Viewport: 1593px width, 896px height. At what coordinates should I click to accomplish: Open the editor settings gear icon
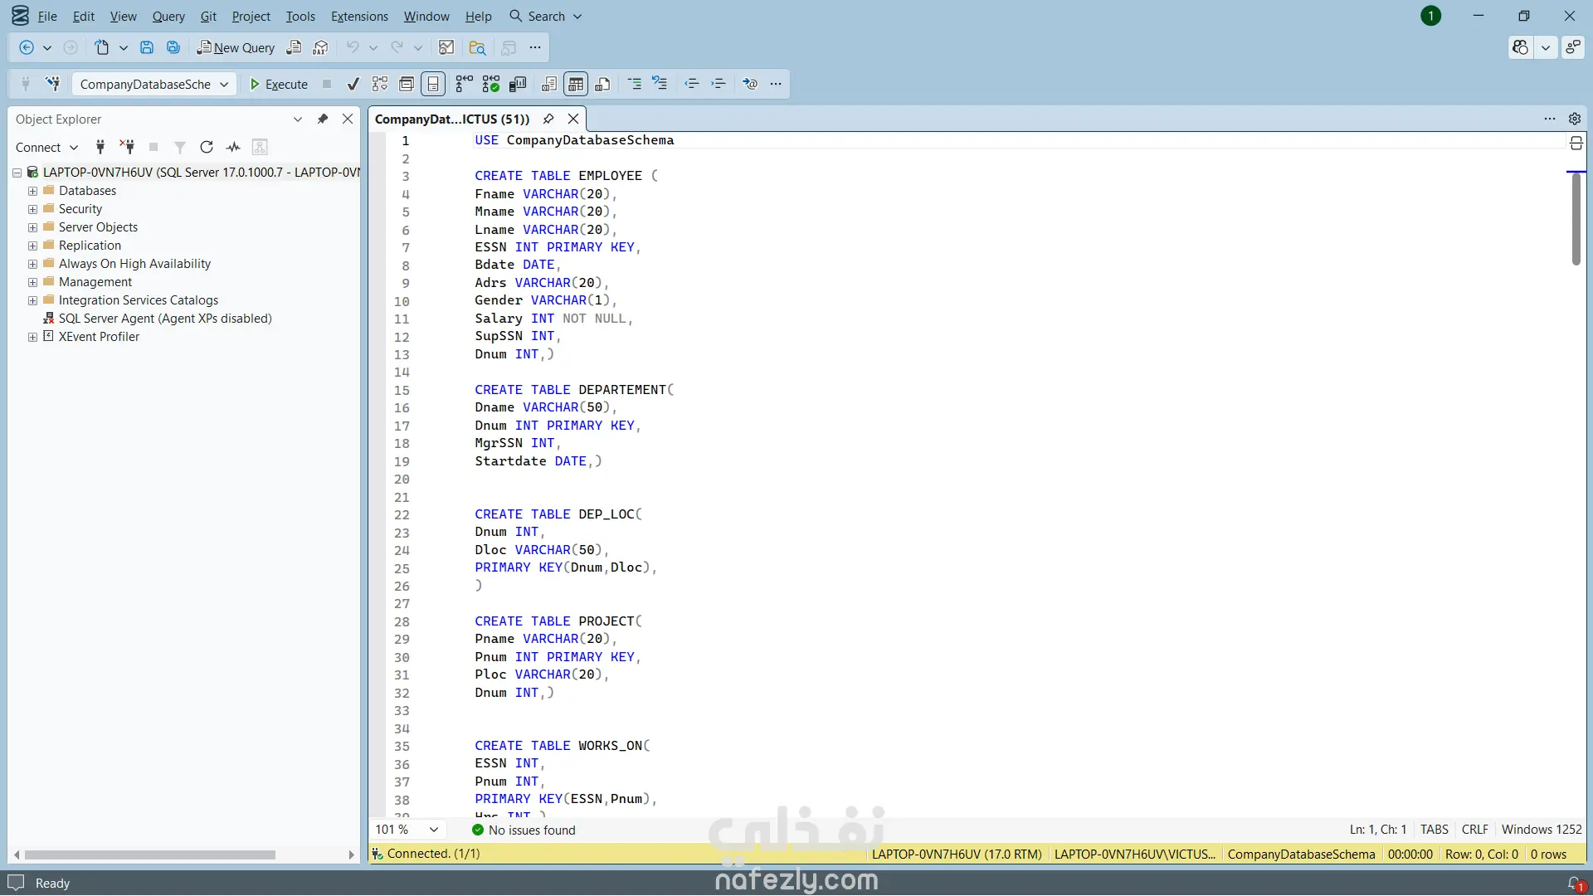1575,119
